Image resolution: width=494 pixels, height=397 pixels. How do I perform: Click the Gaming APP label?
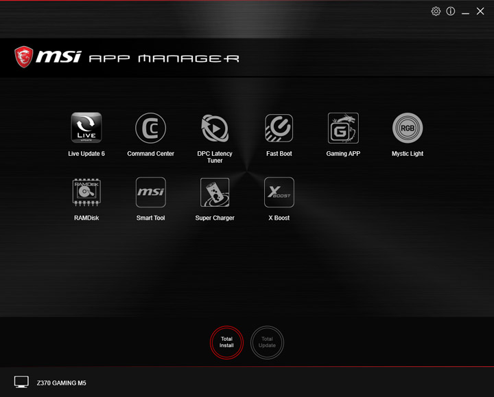[x=343, y=154]
